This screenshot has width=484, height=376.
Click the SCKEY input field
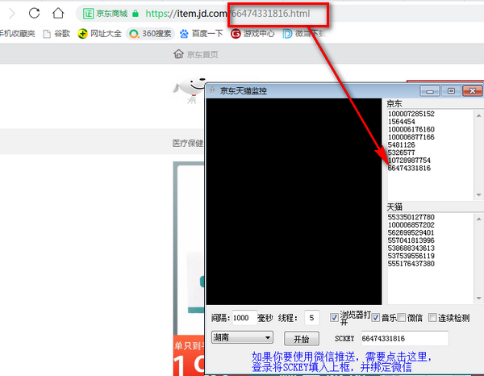[405, 339]
